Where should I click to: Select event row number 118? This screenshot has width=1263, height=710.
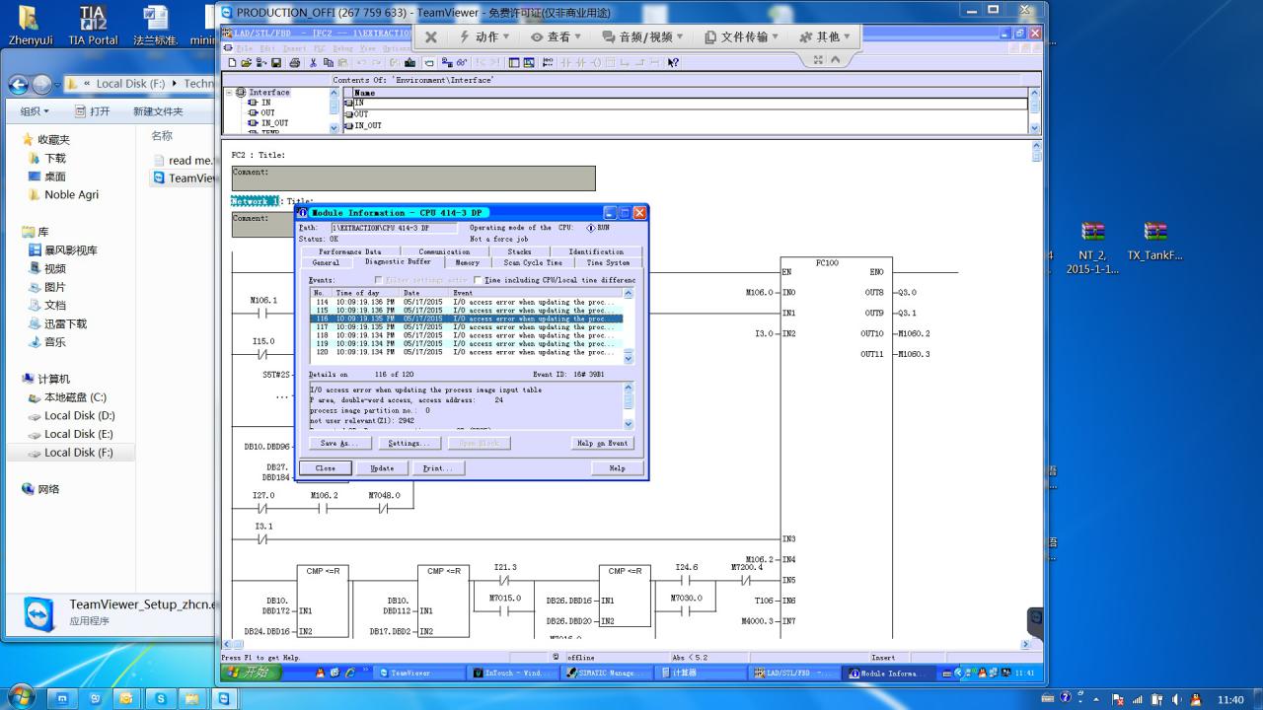point(466,335)
